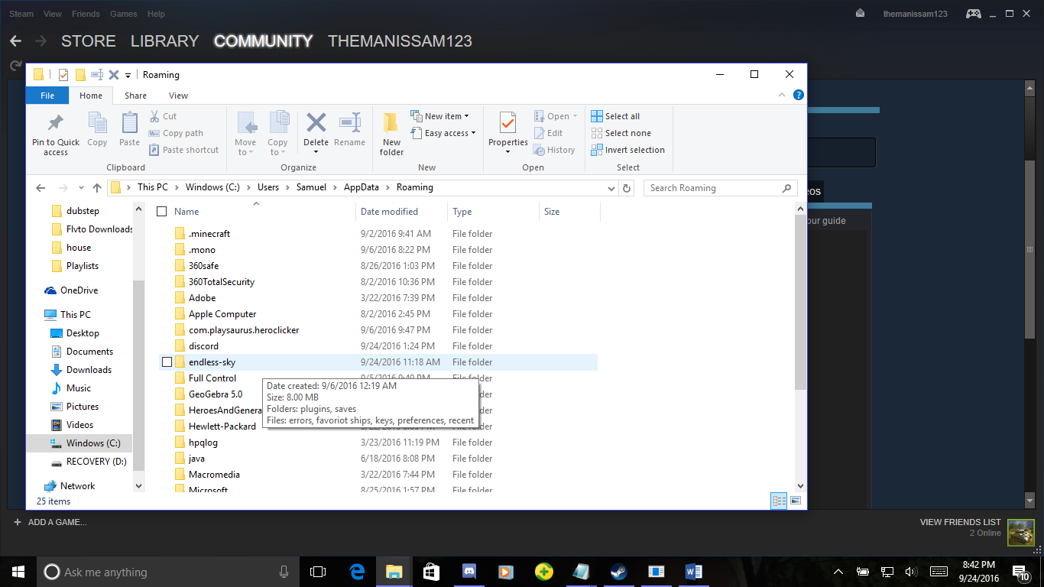Viewport: 1044px width, 587px height.
Task: Open Discord from the taskbar
Action: tap(469, 572)
